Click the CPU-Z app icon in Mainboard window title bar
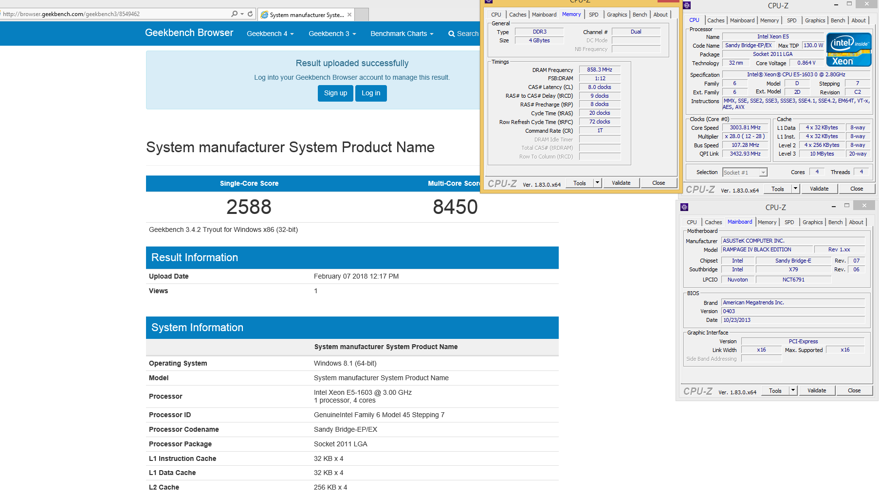 point(684,207)
